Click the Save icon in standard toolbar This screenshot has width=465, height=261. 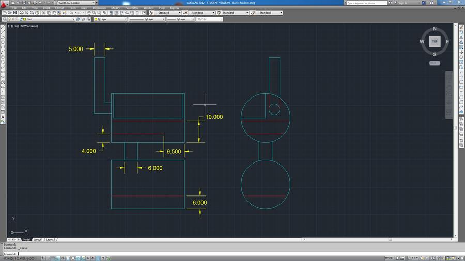(x=16, y=13)
